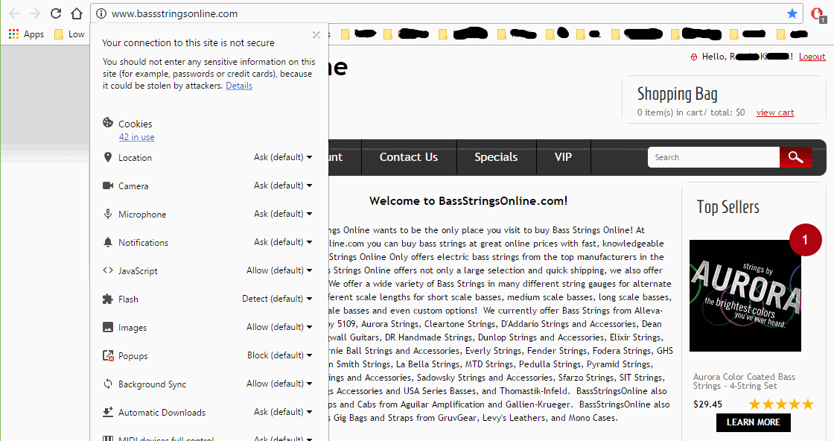This screenshot has height=441, width=834.
Task: Open the browser home page icon
Action: point(77,13)
